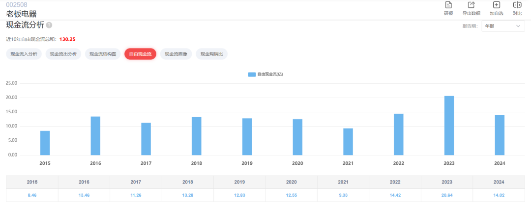The width and height of the screenshot is (531, 204).
Task: Open the 研报 research report icon
Action: pos(448,5)
